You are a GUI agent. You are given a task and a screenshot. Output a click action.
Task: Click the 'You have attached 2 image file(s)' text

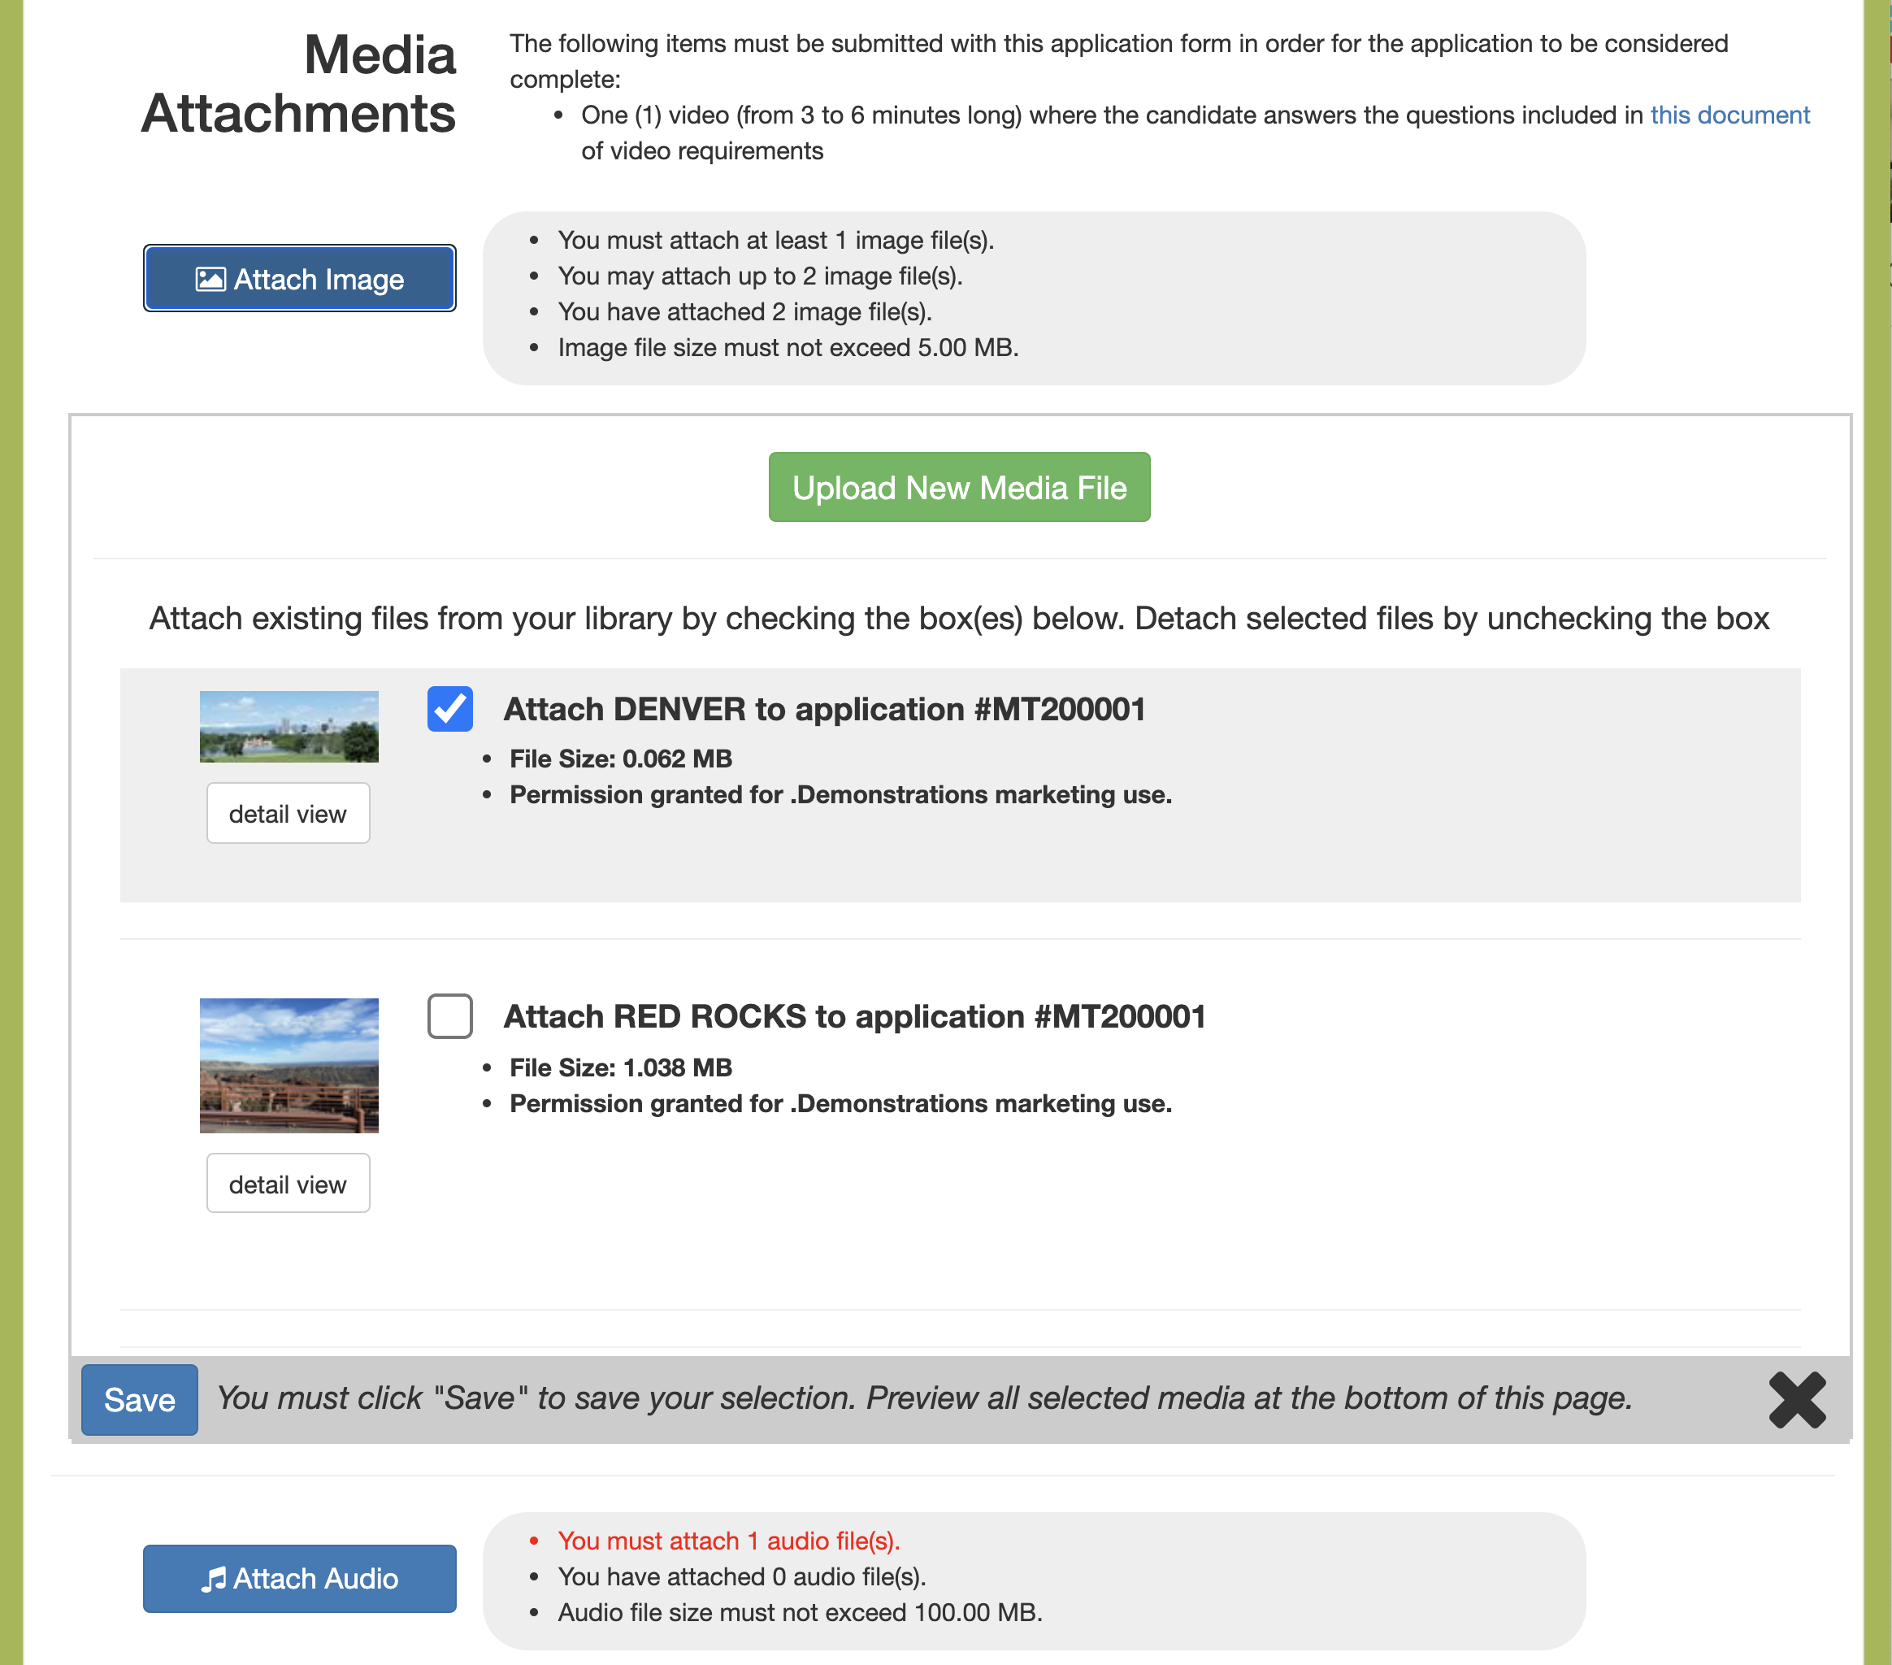coord(744,312)
